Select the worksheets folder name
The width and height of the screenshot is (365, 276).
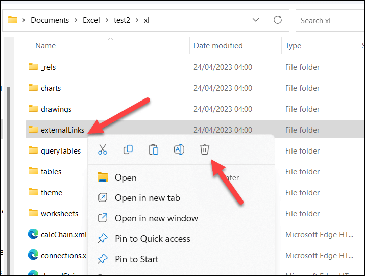[59, 214]
